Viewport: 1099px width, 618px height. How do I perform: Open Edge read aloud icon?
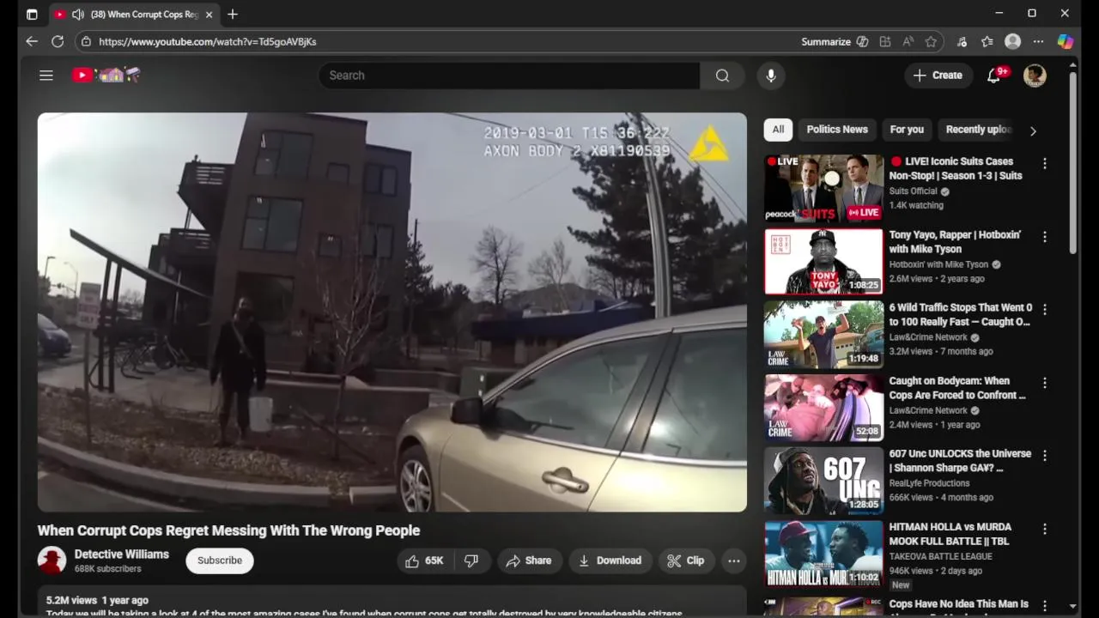point(908,41)
